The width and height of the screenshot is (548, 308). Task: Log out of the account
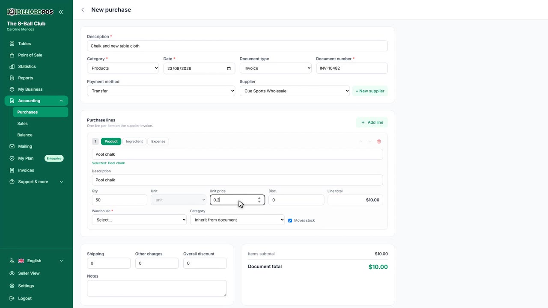(36, 299)
